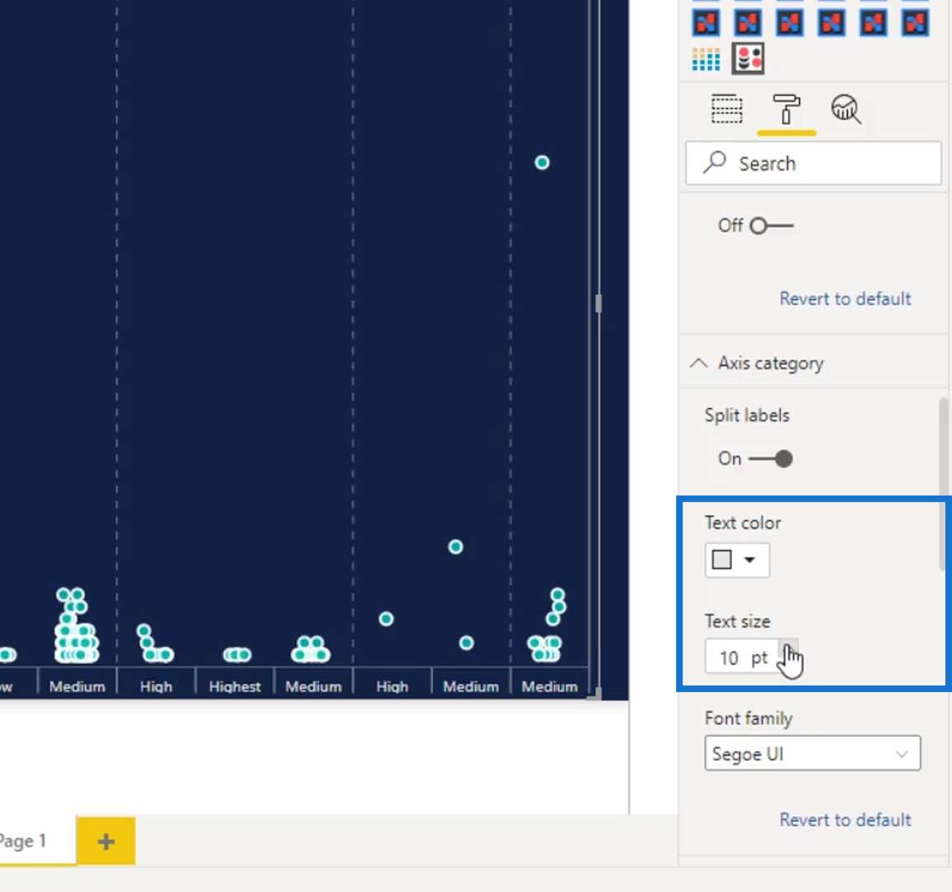The height and width of the screenshot is (892, 952).
Task: Turn on the Off toggle switch
Action: (x=771, y=225)
